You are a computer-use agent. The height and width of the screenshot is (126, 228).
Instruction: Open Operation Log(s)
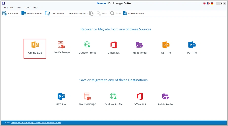[x=134, y=13]
